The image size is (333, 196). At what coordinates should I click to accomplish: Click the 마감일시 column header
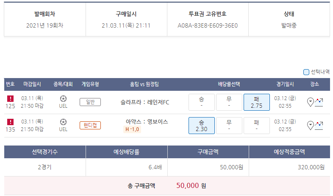click(x=32, y=84)
